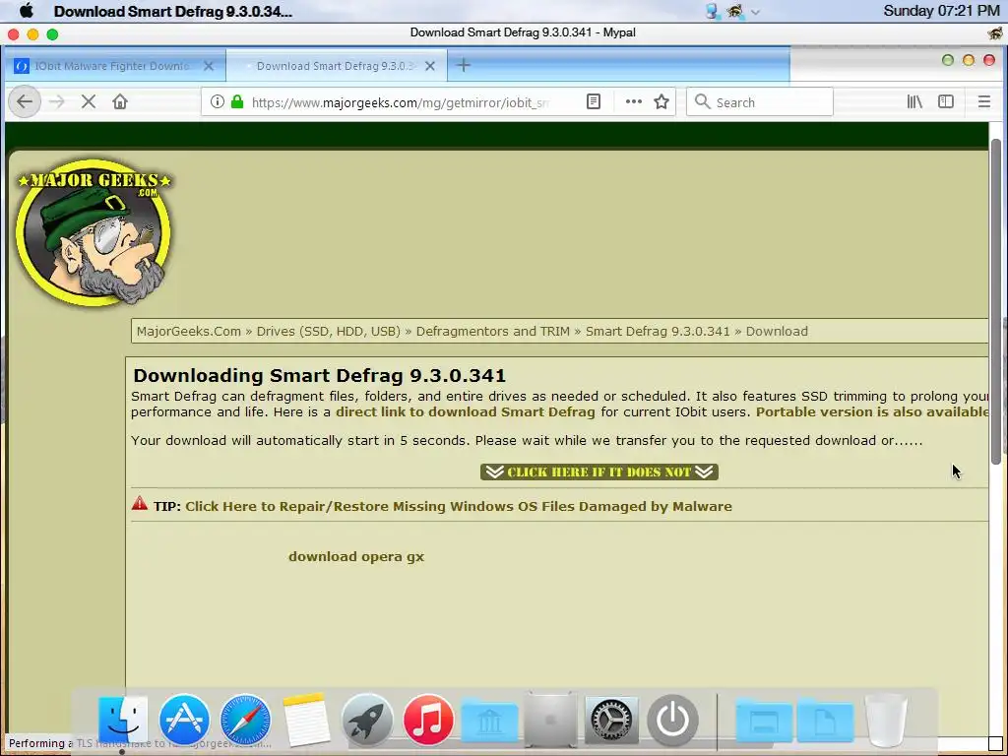Viewport: 1008px width, 756px height.
Task: Follow direct link to download Smart Defrag
Action: coord(466,412)
